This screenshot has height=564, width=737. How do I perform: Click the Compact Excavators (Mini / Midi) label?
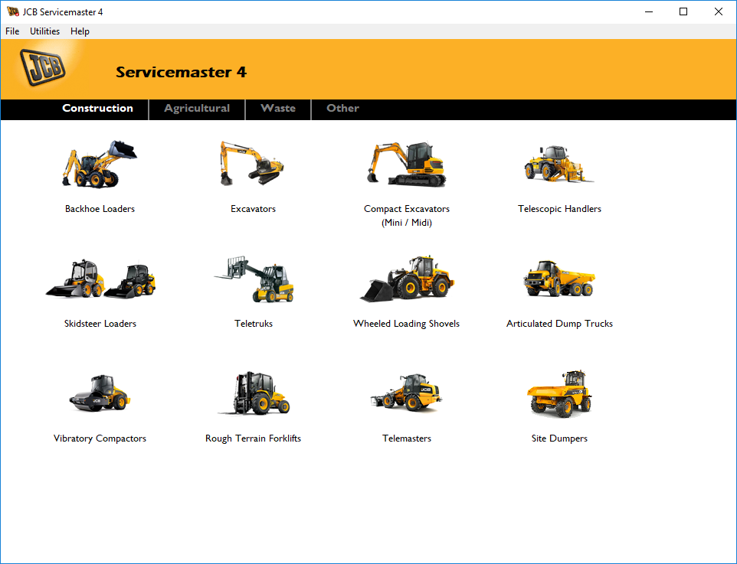pos(407,216)
